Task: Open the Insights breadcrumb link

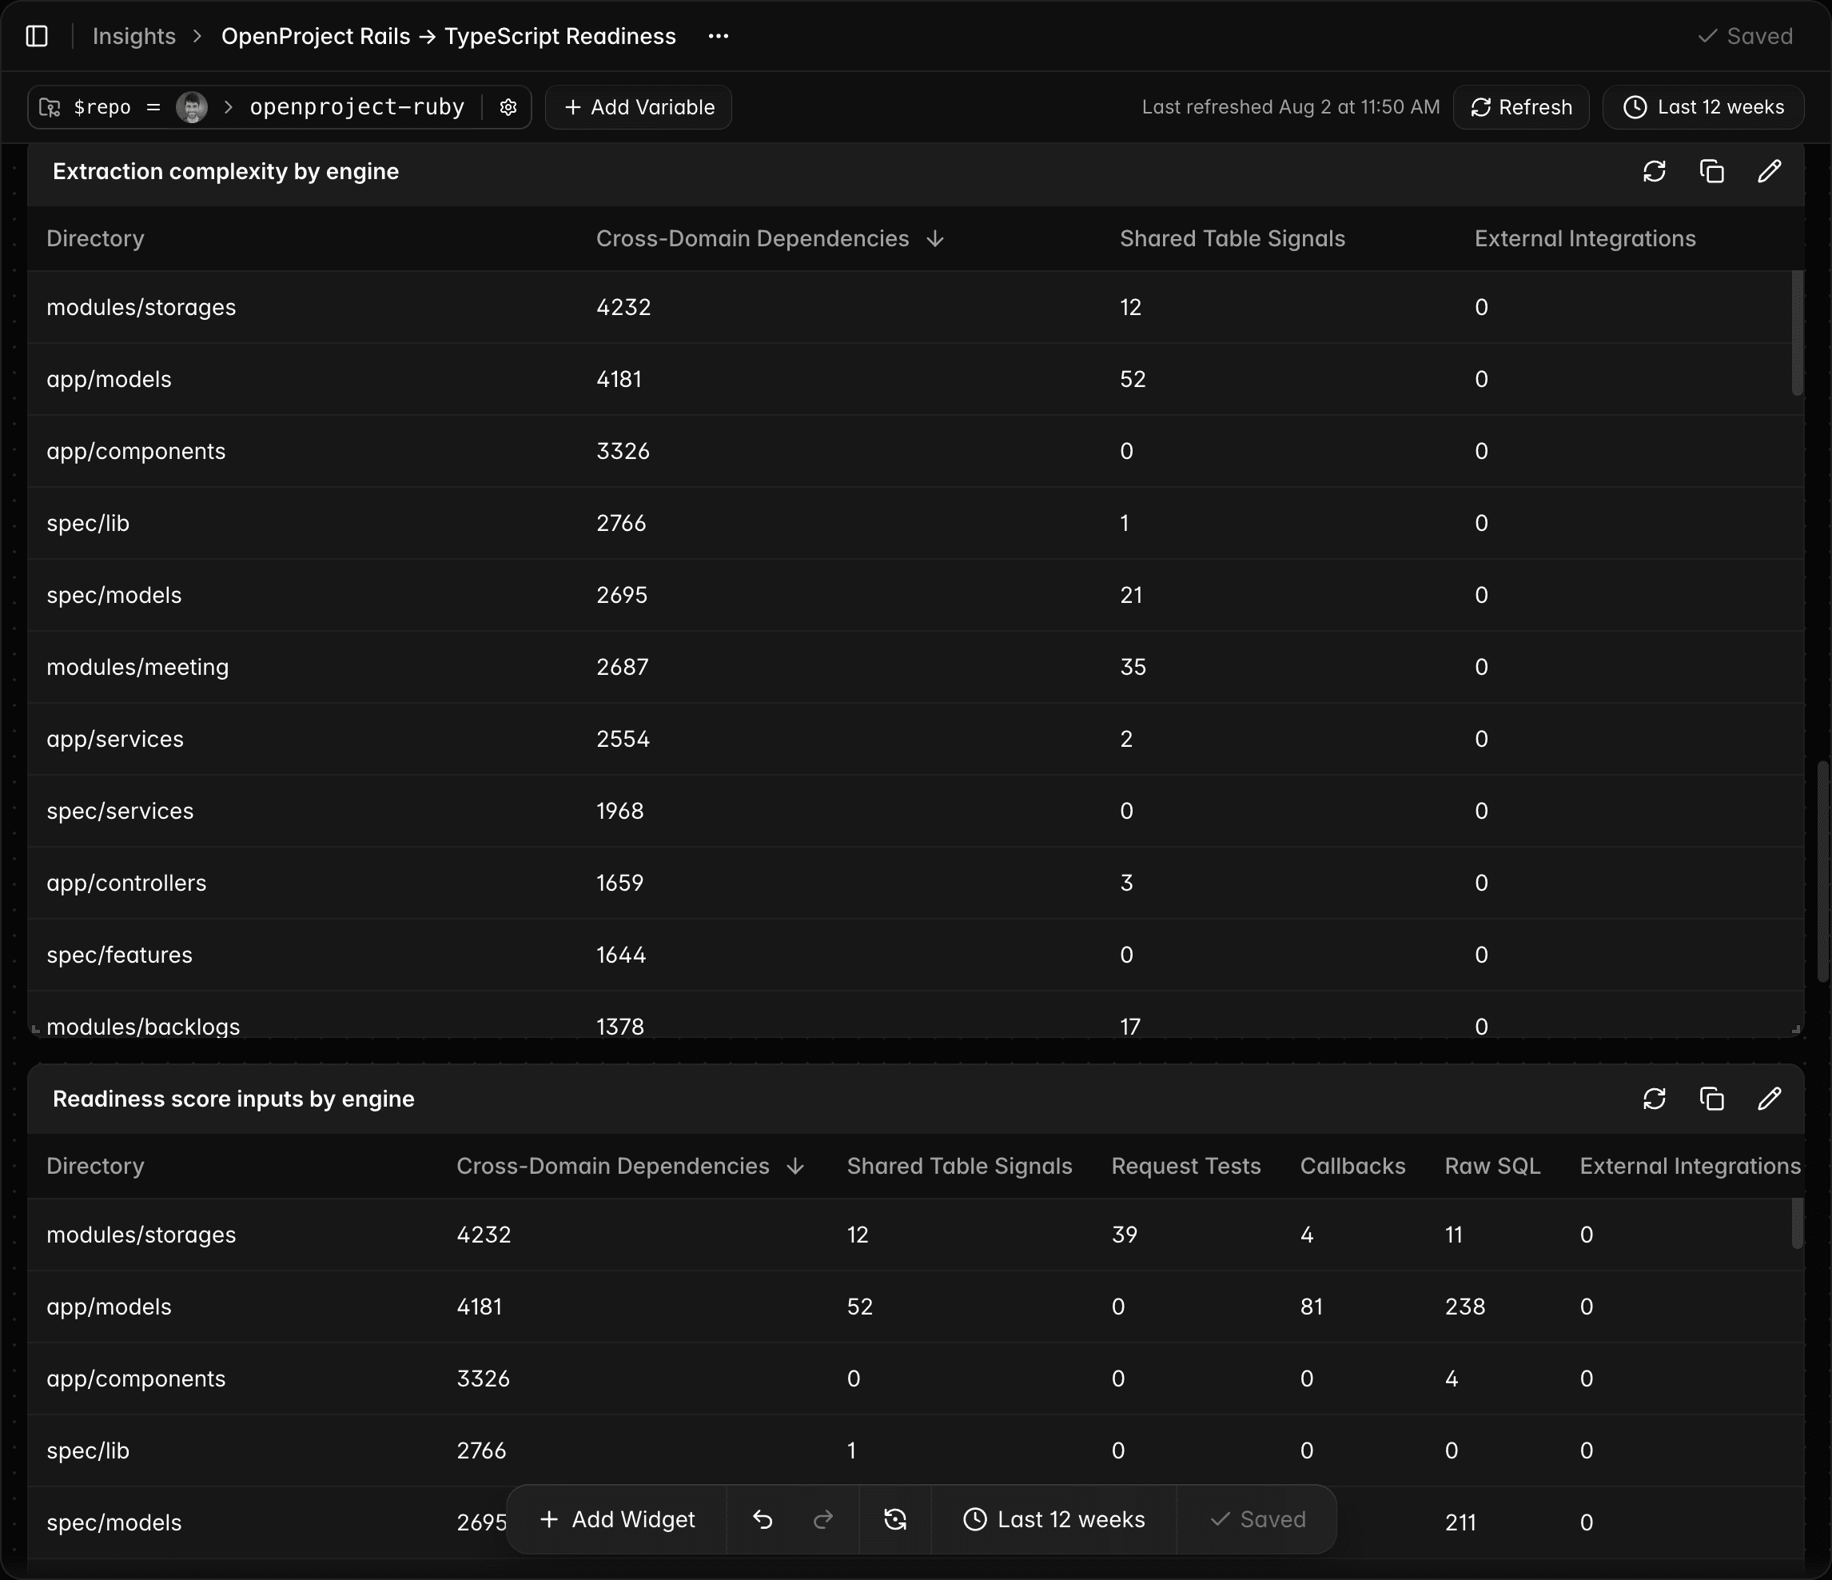Action: tap(134, 36)
